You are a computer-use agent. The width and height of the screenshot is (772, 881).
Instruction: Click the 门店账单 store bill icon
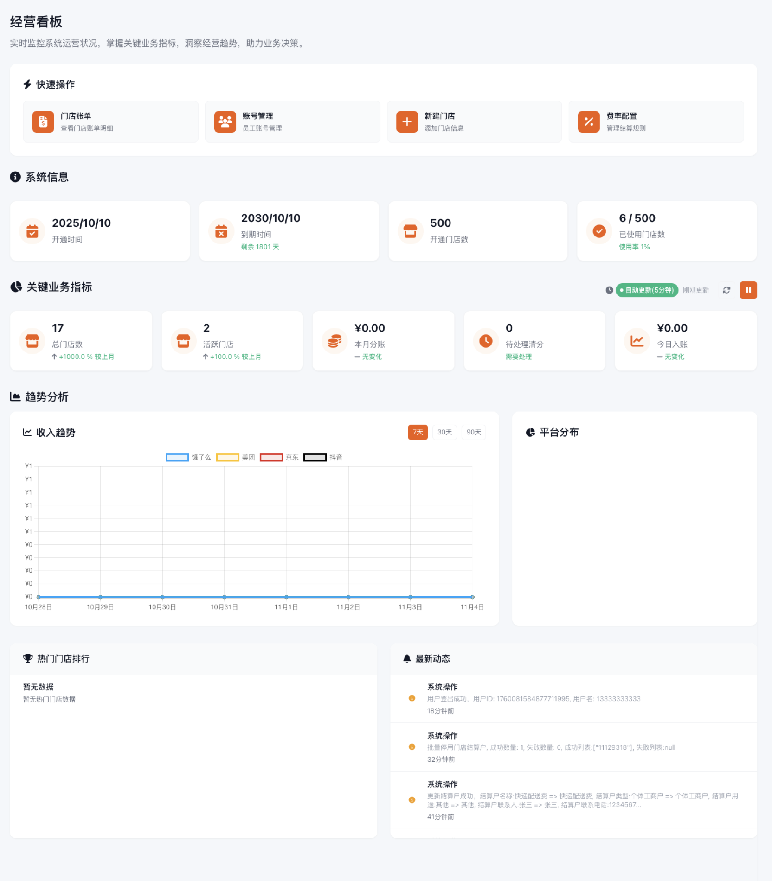(x=43, y=121)
